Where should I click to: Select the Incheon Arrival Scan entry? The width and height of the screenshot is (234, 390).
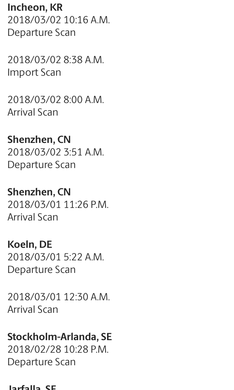(32, 112)
